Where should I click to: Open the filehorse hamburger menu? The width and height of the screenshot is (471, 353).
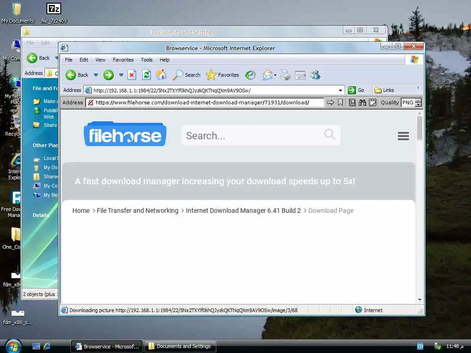[x=403, y=136]
